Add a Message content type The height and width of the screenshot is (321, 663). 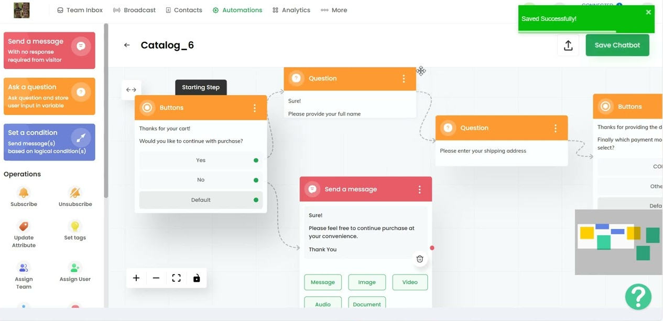tap(323, 282)
